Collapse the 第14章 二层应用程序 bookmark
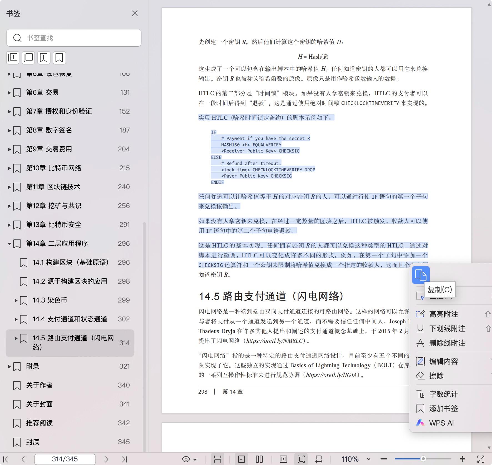The width and height of the screenshot is (492, 465). coord(9,244)
